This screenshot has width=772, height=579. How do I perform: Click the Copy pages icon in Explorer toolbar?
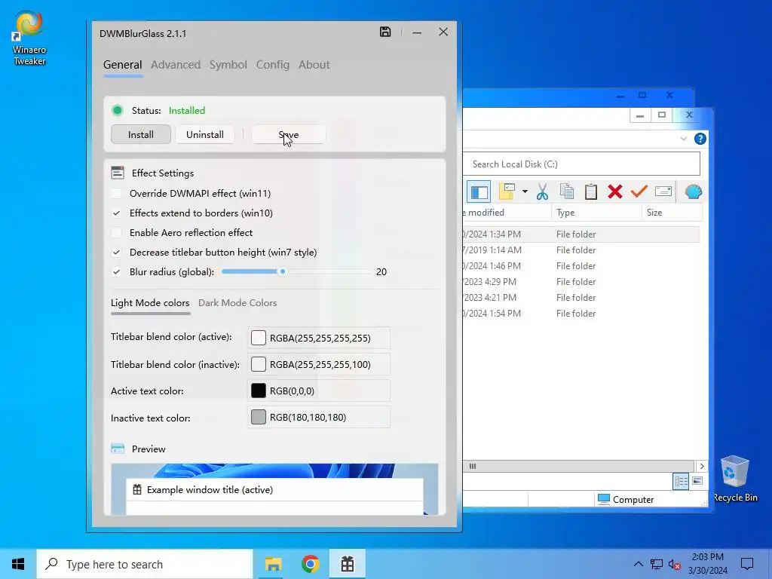point(567,191)
